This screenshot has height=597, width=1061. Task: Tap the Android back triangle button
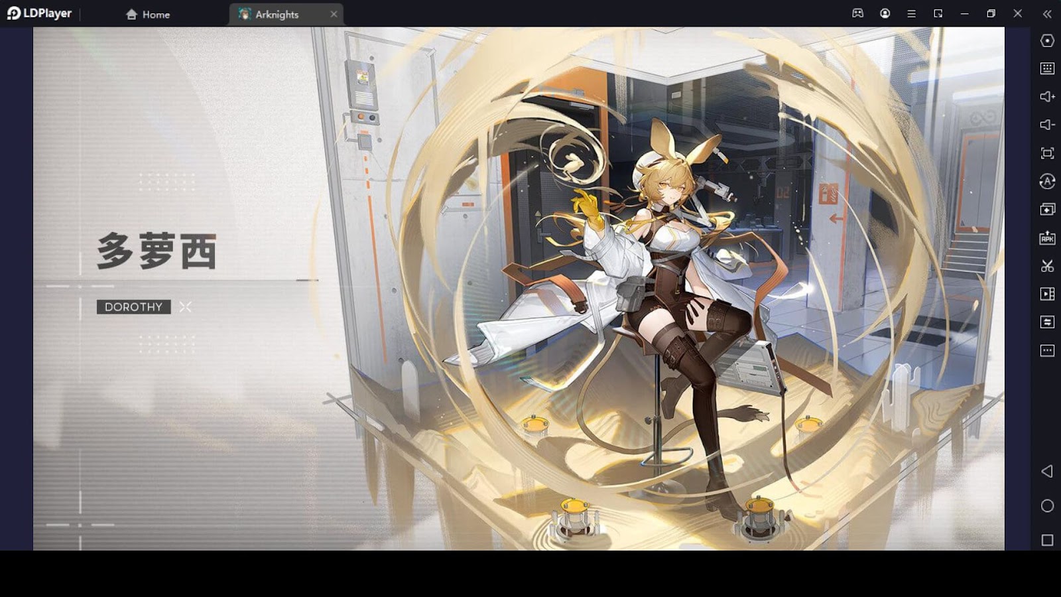1047,471
